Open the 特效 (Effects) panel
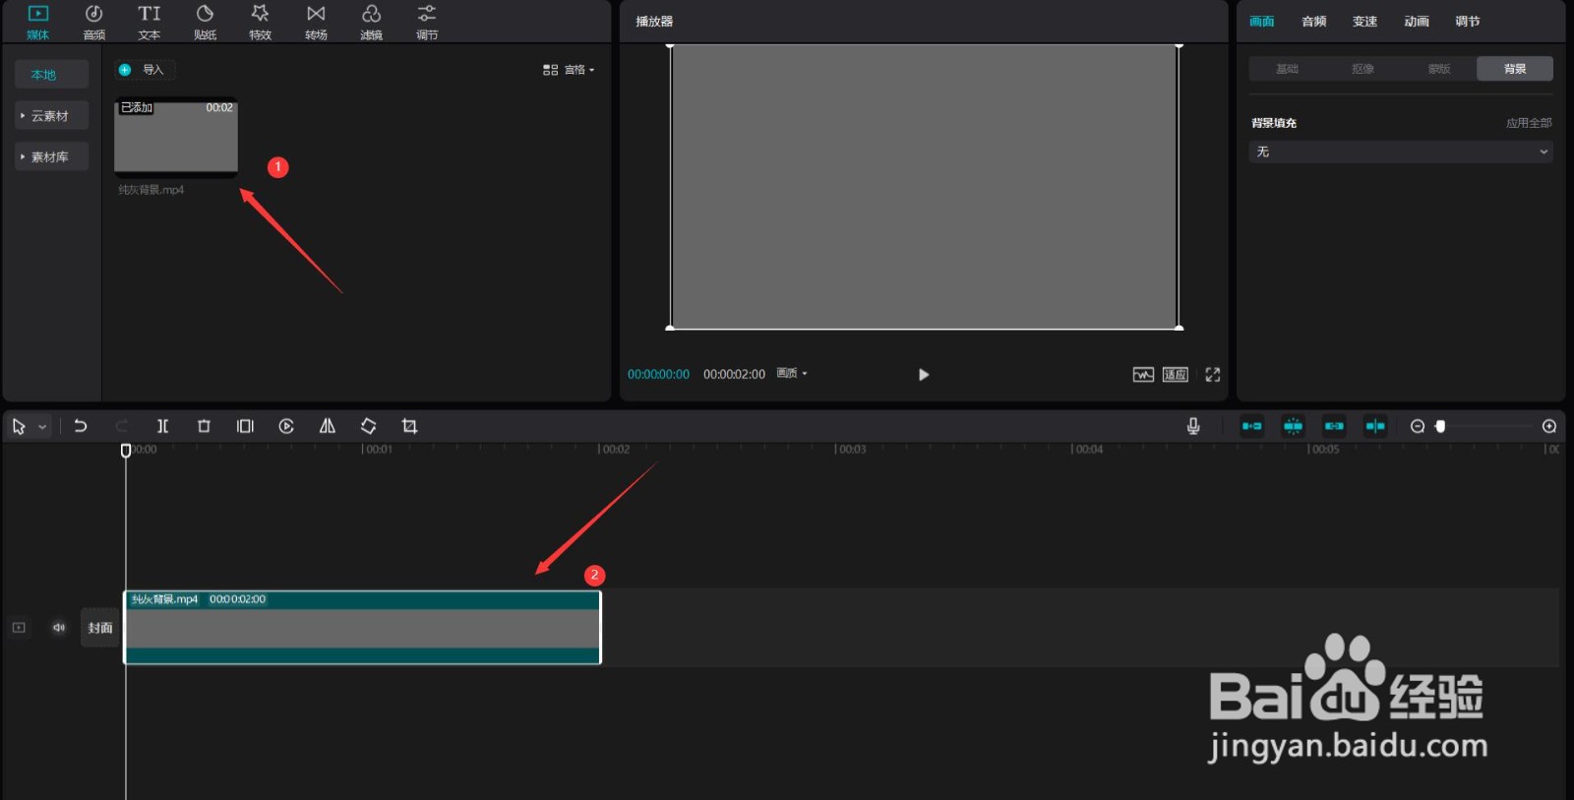Viewport: 1574px width, 800px height. pyautogui.click(x=260, y=22)
